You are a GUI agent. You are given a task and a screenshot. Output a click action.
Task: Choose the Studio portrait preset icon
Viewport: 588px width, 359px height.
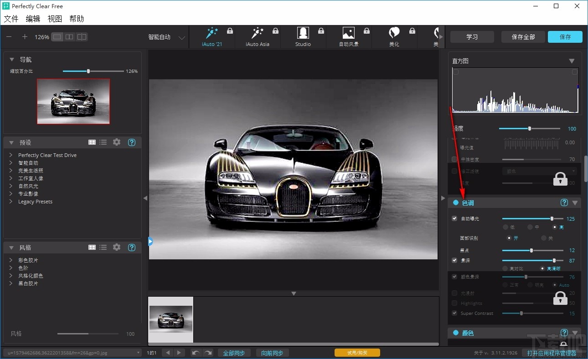[303, 34]
